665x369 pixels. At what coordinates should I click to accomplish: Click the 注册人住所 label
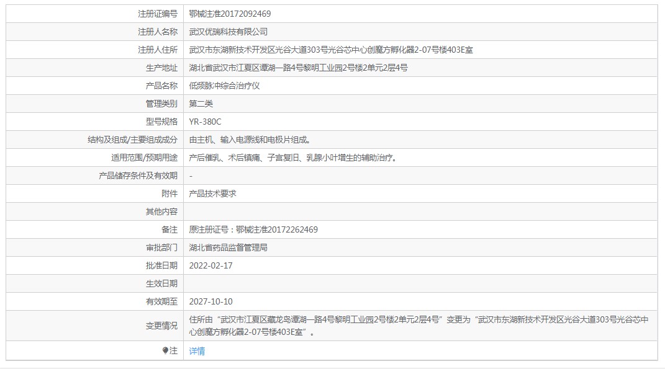click(x=158, y=50)
